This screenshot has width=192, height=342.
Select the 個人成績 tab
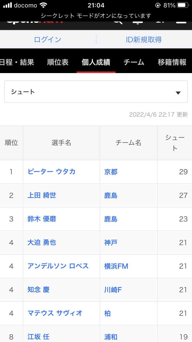click(96, 62)
